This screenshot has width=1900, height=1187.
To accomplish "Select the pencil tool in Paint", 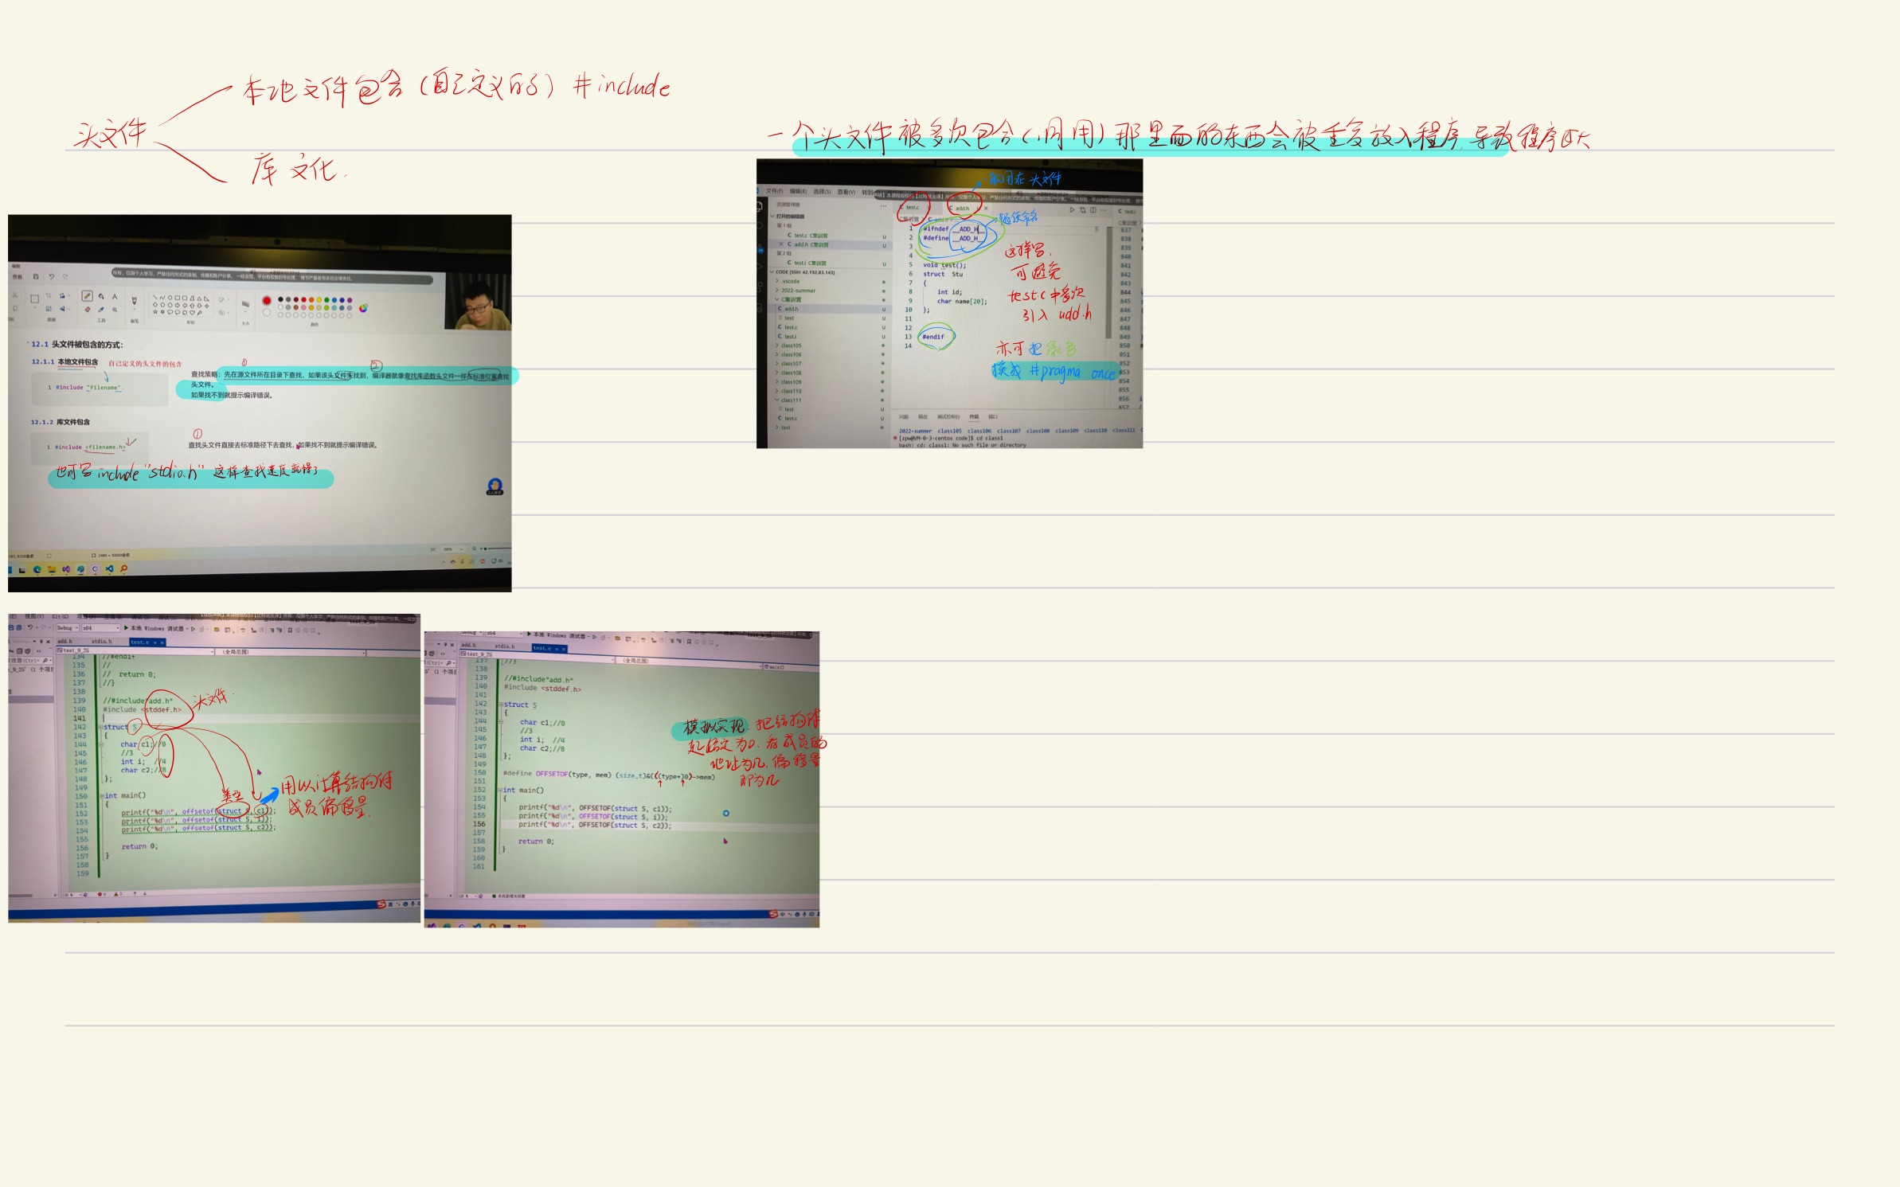I will [87, 296].
